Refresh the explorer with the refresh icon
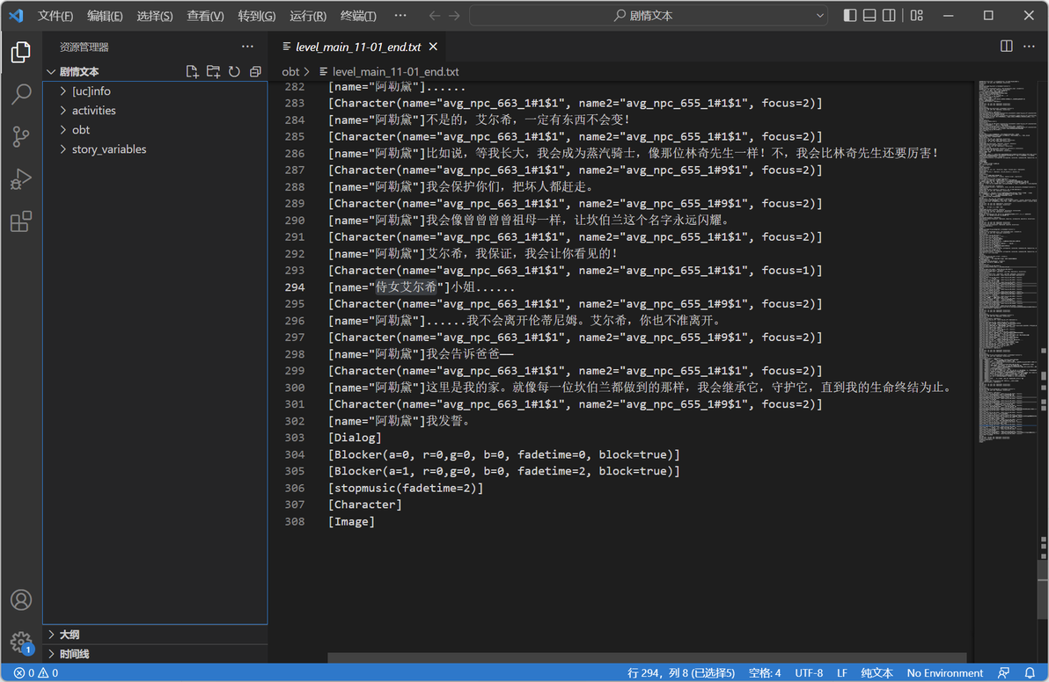This screenshot has width=1049, height=682. tap(234, 71)
